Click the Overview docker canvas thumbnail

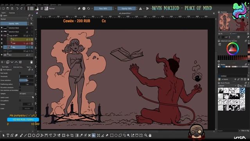(233, 22)
